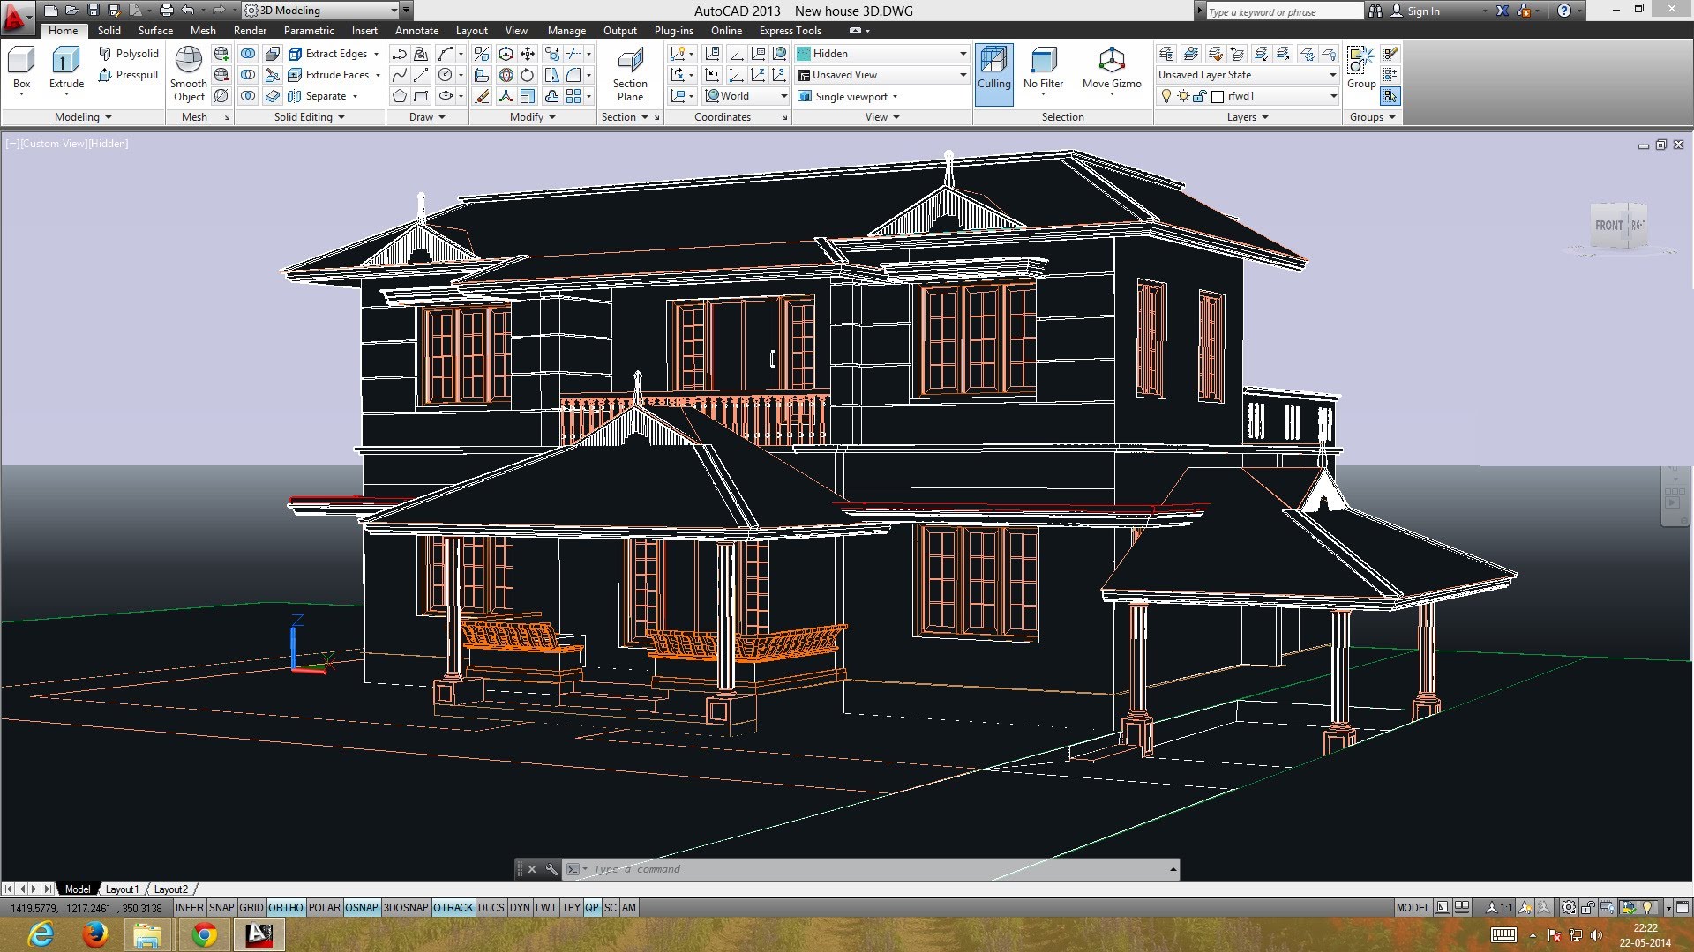Open the Home ribbon tab
The image size is (1694, 952).
63,29
